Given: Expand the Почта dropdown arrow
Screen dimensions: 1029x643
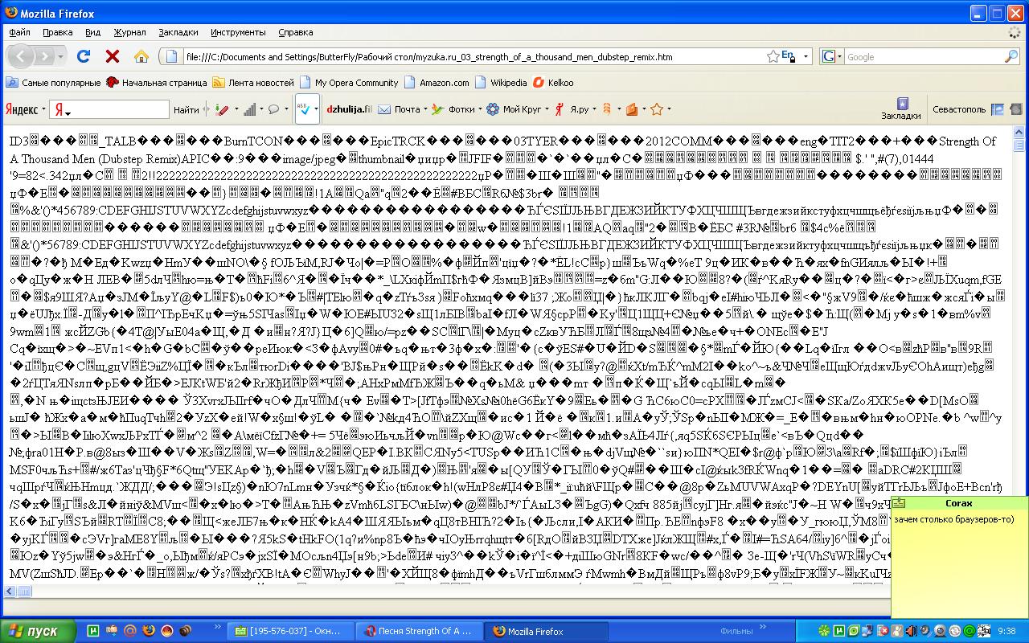Looking at the screenshot, I should 425,109.
